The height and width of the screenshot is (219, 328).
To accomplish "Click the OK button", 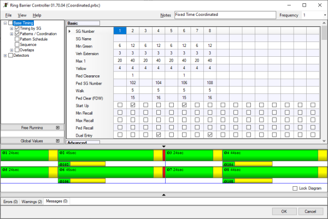I will click(284, 211).
